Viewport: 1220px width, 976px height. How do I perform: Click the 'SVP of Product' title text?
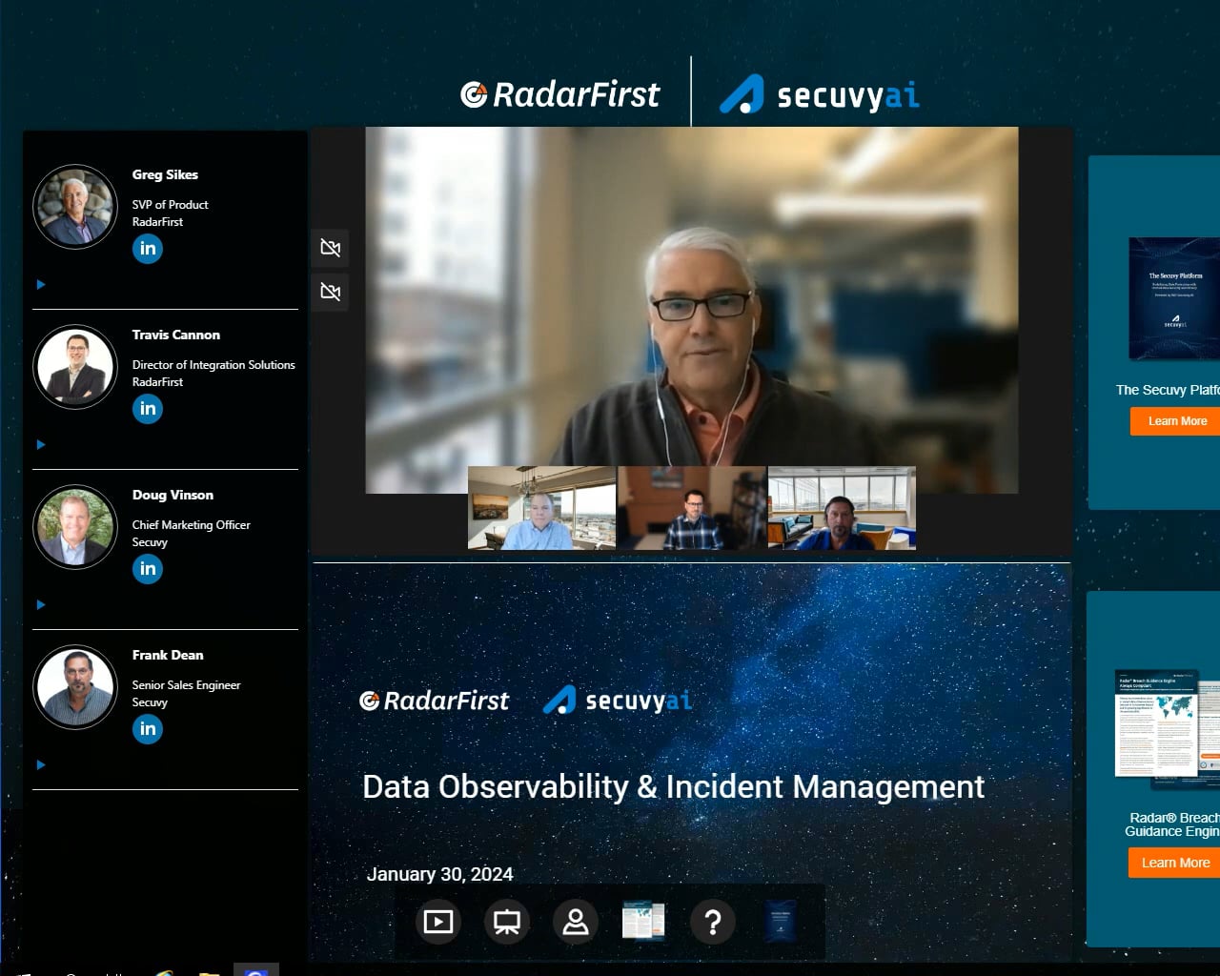pos(170,204)
